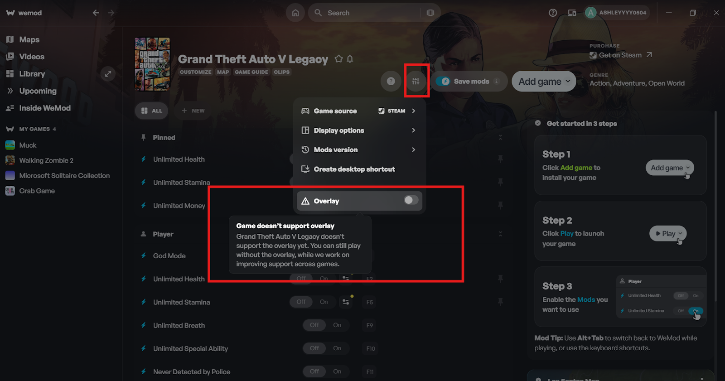The width and height of the screenshot is (725, 381).
Task: Click the home icon in top bar
Action: point(295,13)
